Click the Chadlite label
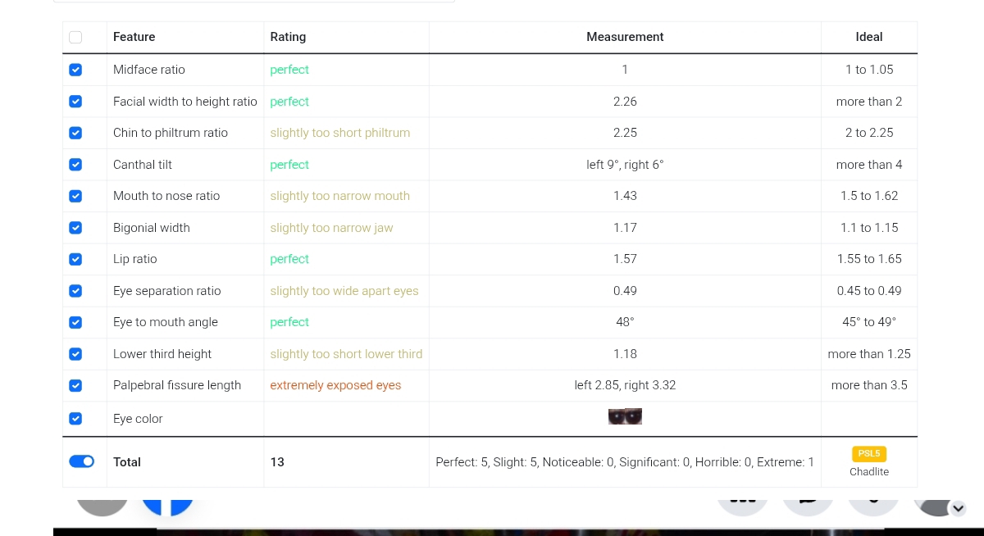The height and width of the screenshot is (536, 984). pos(869,472)
